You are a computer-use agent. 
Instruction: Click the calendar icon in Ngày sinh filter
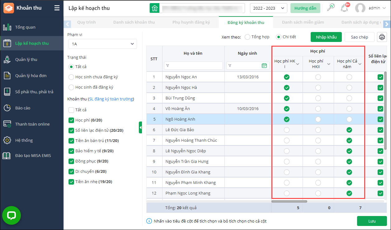point(264,66)
